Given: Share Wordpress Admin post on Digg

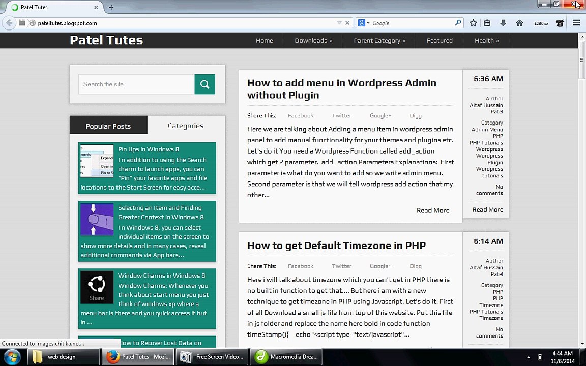Looking at the screenshot, I should point(415,116).
